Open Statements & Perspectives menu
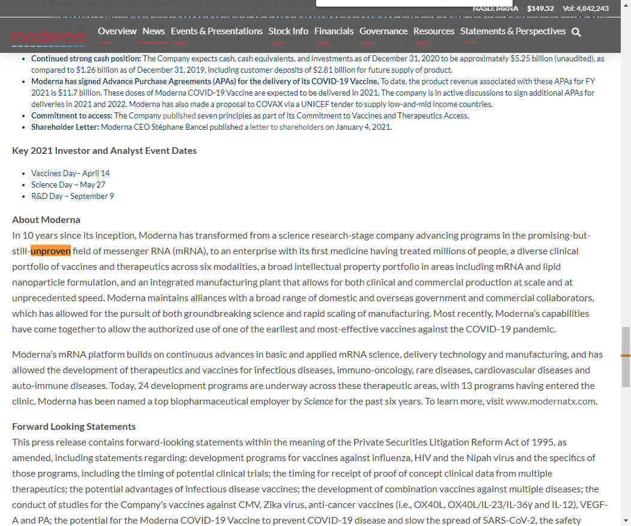Screen dimensions: 631x526 pos(513,31)
